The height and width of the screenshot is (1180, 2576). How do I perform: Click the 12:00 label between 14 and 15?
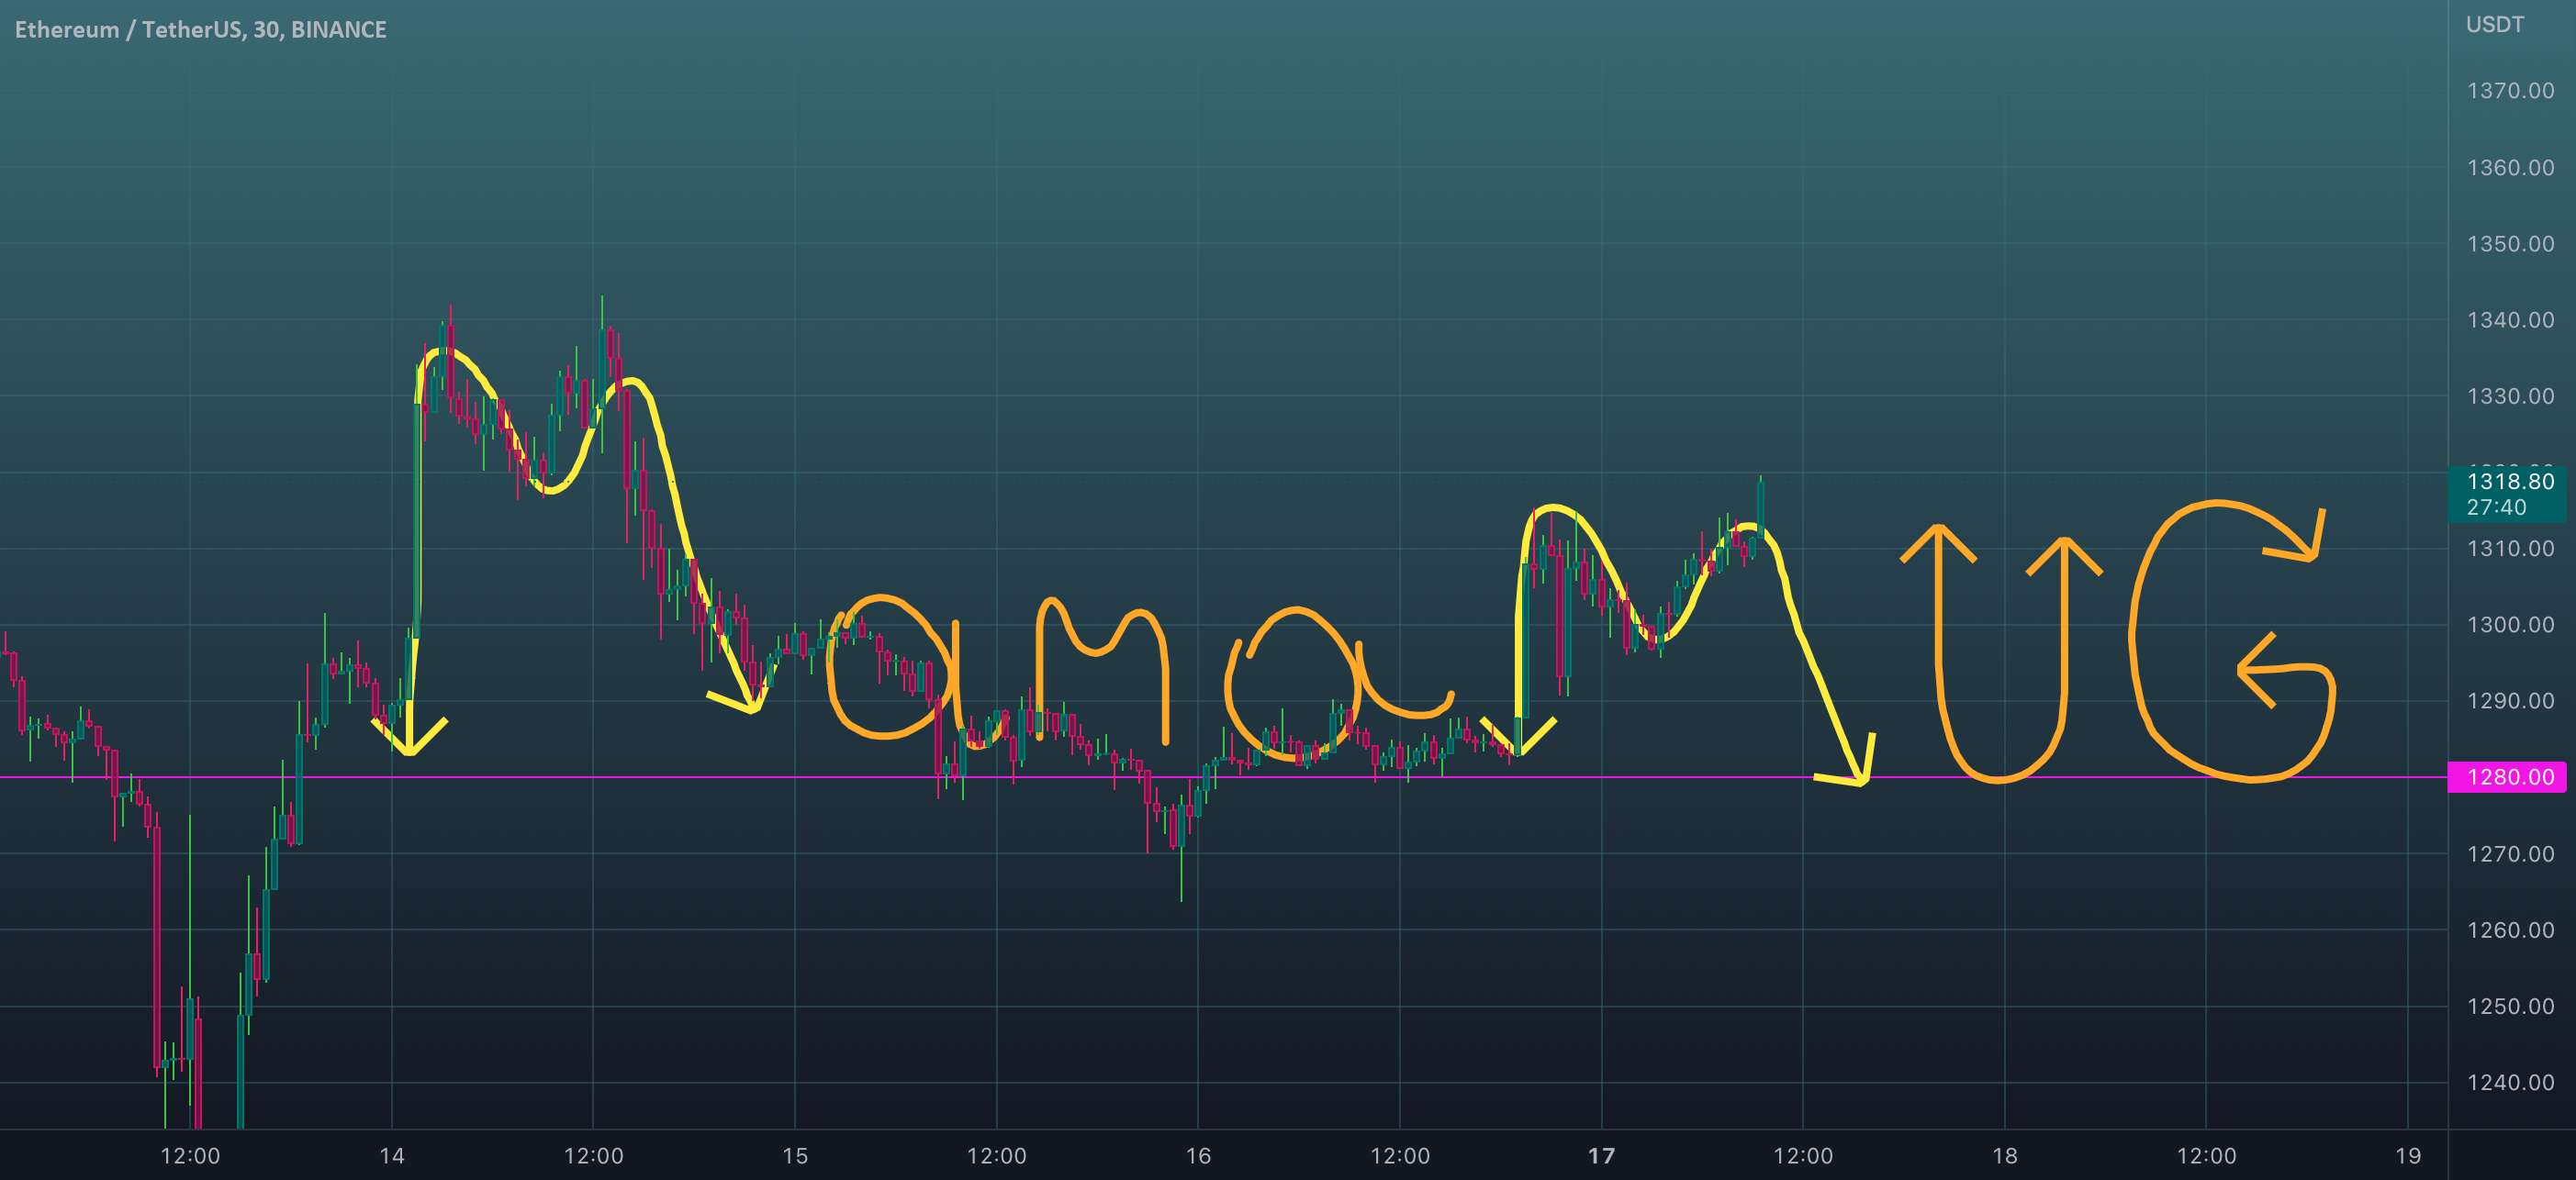[x=594, y=1156]
